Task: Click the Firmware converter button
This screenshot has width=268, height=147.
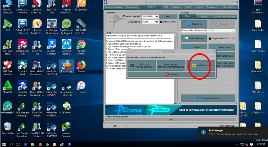Action: pos(208,98)
